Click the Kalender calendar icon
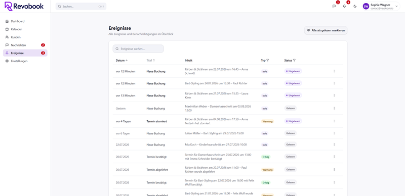The width and height of the screenshot is (405, 196). (x=7, y=29)
